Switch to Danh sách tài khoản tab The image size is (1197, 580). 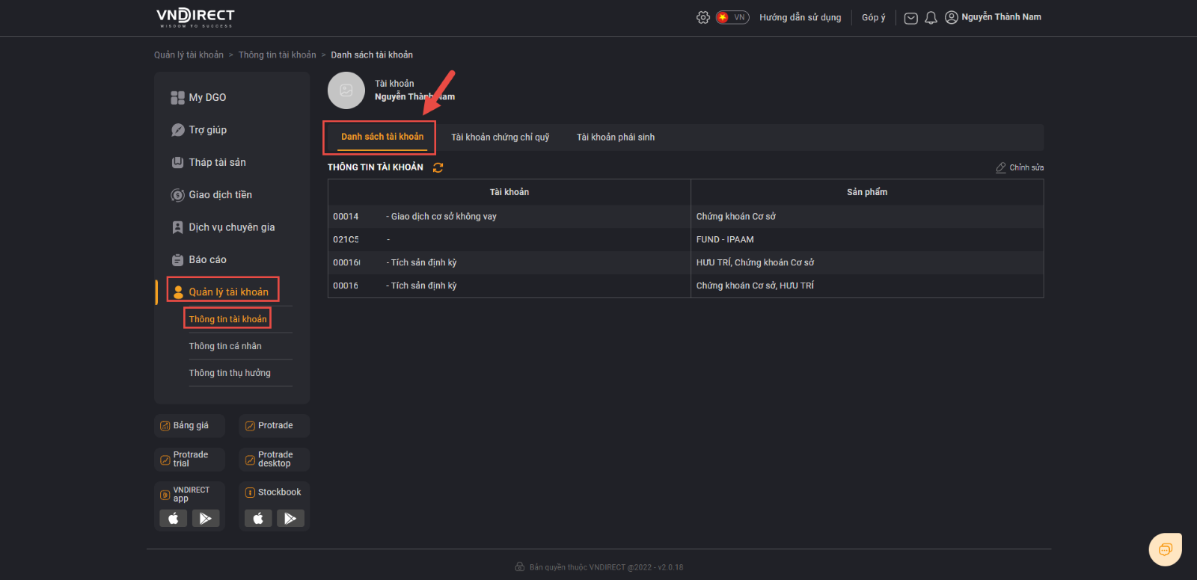[382, 137]
